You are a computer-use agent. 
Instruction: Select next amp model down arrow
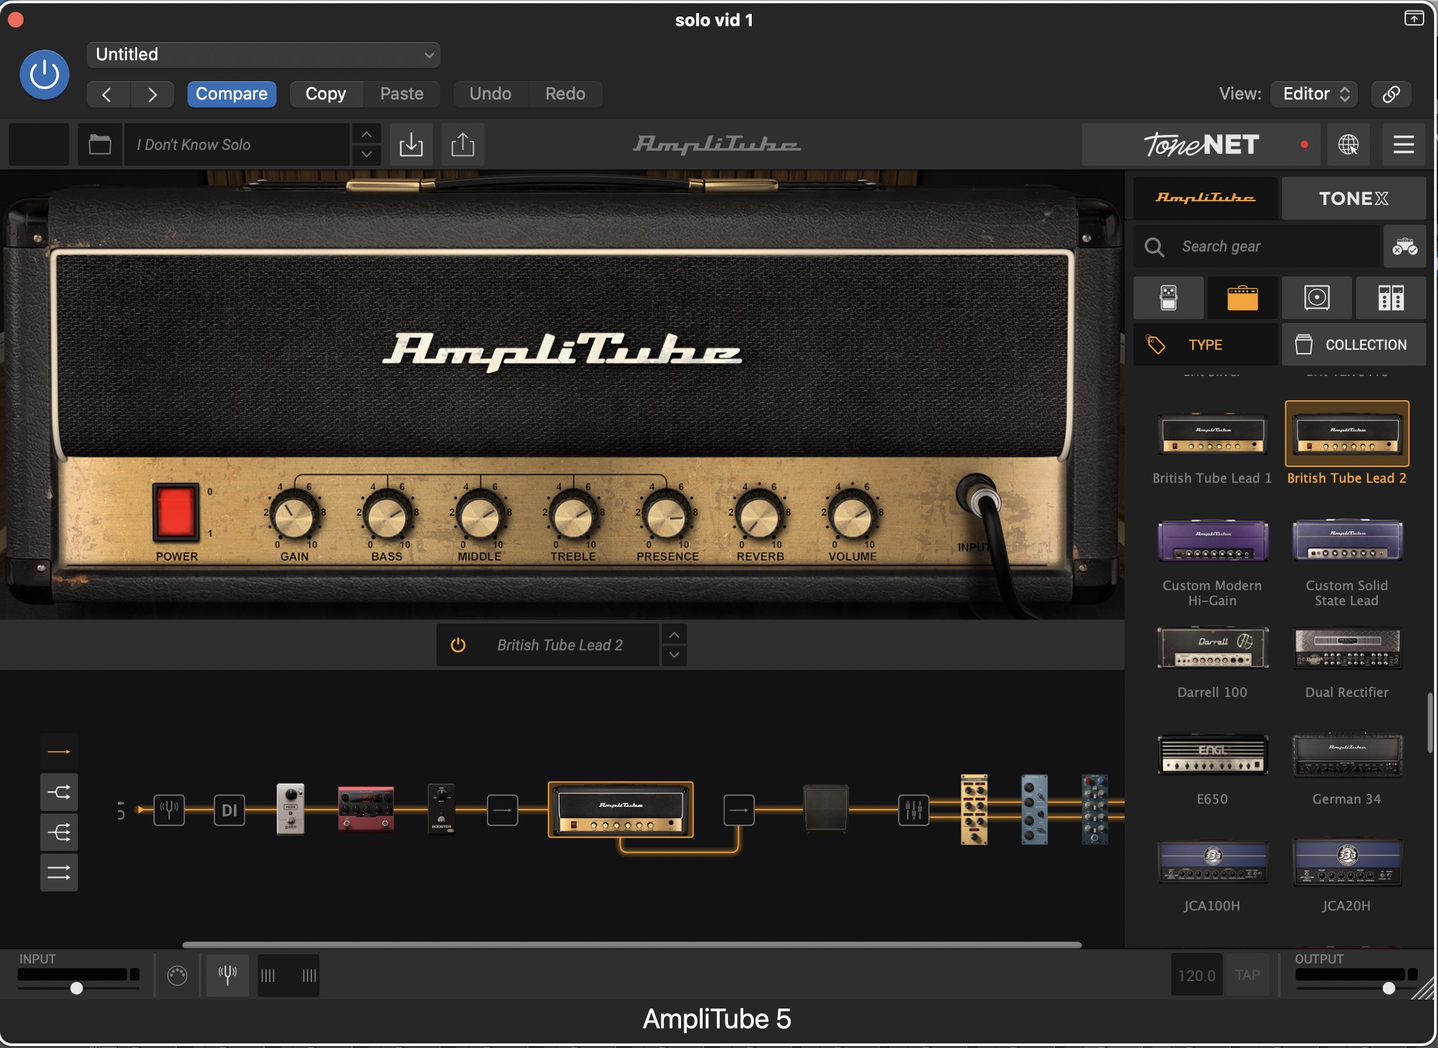click(674, 656)
